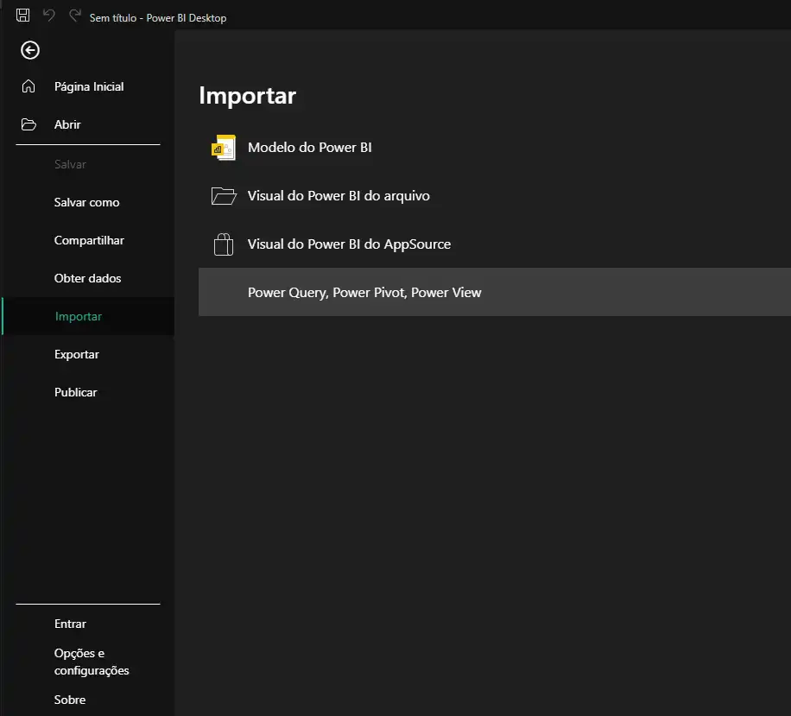Choose Exportar in the left menu
The height and width of the screenshot is (716, 791).
coord(77,354)
